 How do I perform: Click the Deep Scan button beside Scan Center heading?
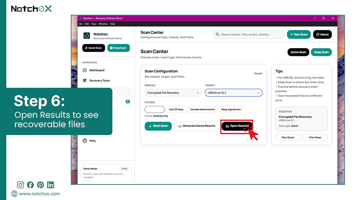pos(321,52)
